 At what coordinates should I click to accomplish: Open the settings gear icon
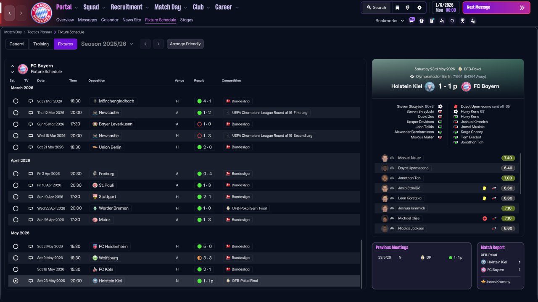pyautogui.click(x=419, y=8)
